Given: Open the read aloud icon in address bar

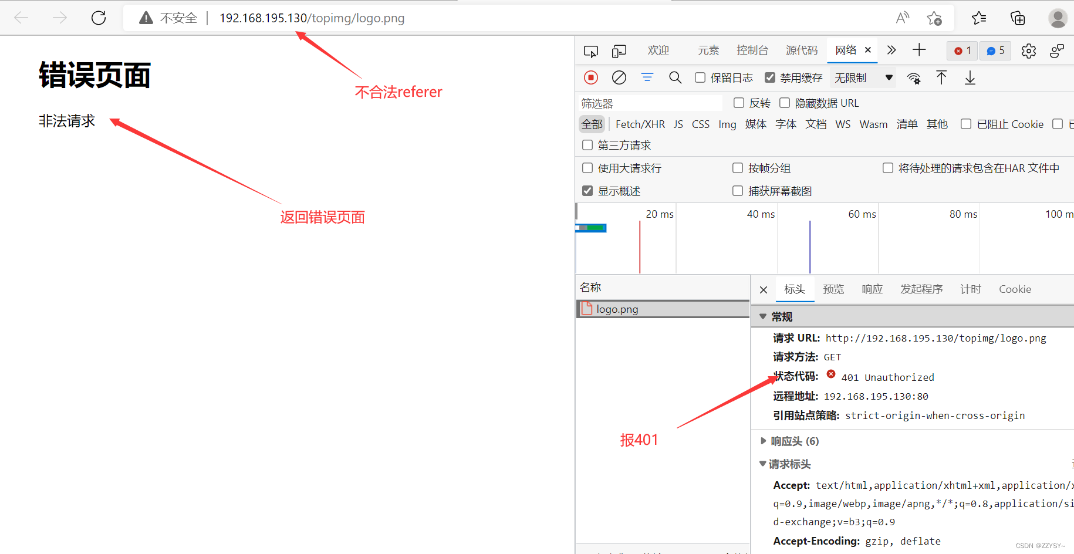Looking at the screenshot, I should pyautogui.click(x=903, y=18).
